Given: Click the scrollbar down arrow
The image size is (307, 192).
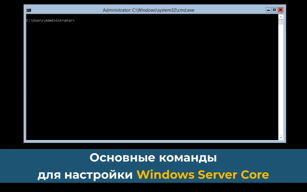Looking at the screenshot, I should (281, 138).
